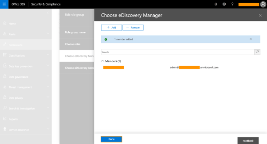Viewport: 267px width, 144px height.
Task: Click the green success checkmark icon
Action: coord(106,39)
